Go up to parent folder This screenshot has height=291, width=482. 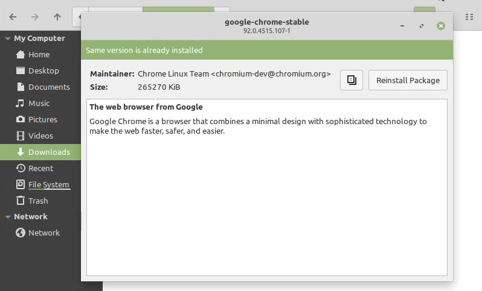coord(57,17)
